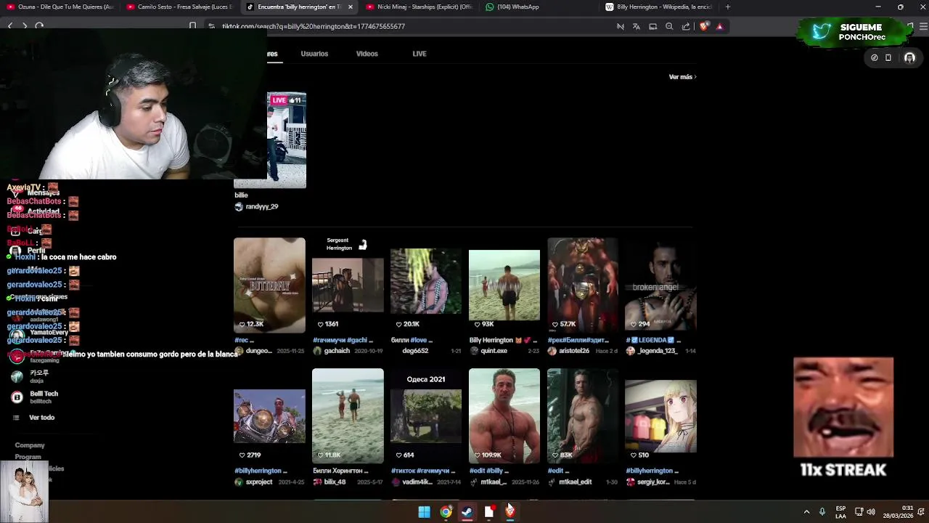Open the top-right profile avatar icon

pyautogui.click(x=909, y=58)
